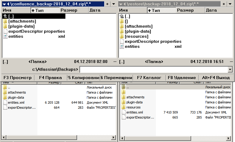The height and width of the screenshot is (142, 235).
Task: Click parent '..' folder icon lower-left window
Action: (5, 87)
